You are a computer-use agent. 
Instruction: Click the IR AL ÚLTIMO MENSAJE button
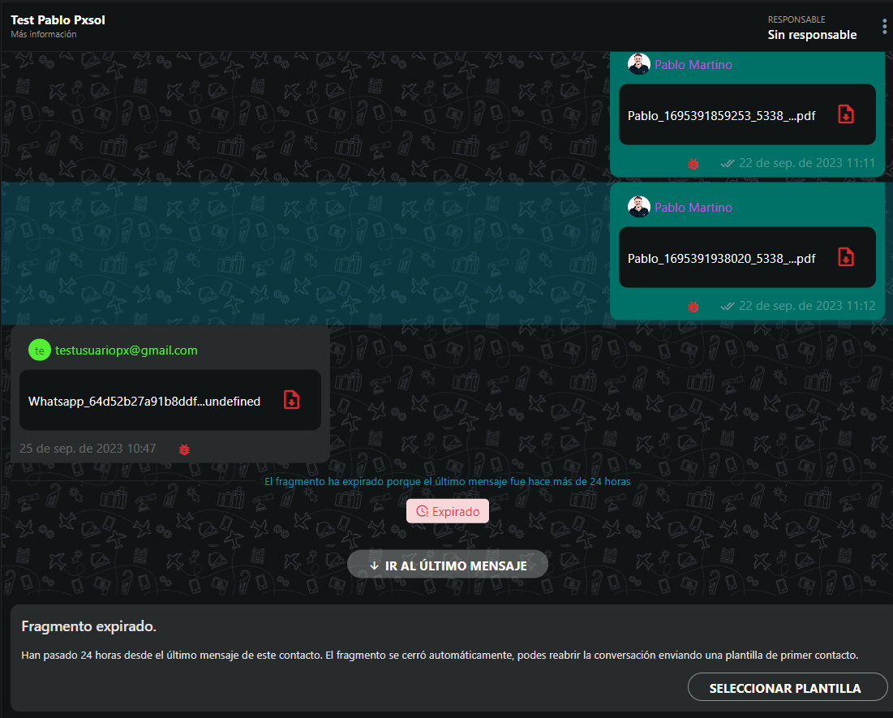click(448, 565)
